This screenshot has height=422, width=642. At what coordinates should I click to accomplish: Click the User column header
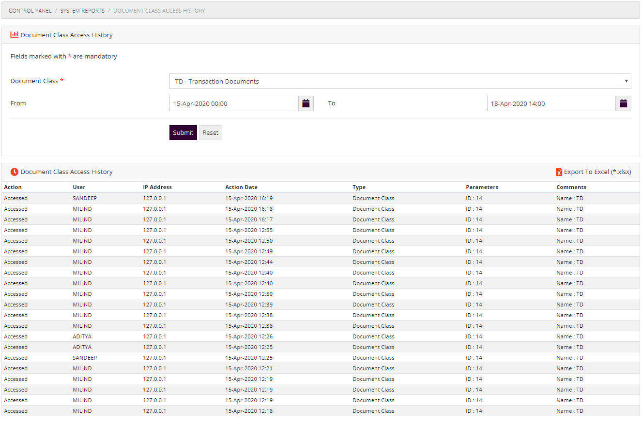(x=79, y=187)
